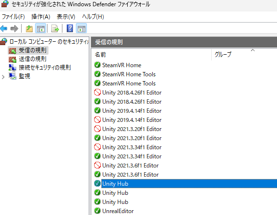Select blocked Unity 2018.4.26f1 Editor rule
The width and height of the screenshot is (277, 215).
(x=132, y=93)
